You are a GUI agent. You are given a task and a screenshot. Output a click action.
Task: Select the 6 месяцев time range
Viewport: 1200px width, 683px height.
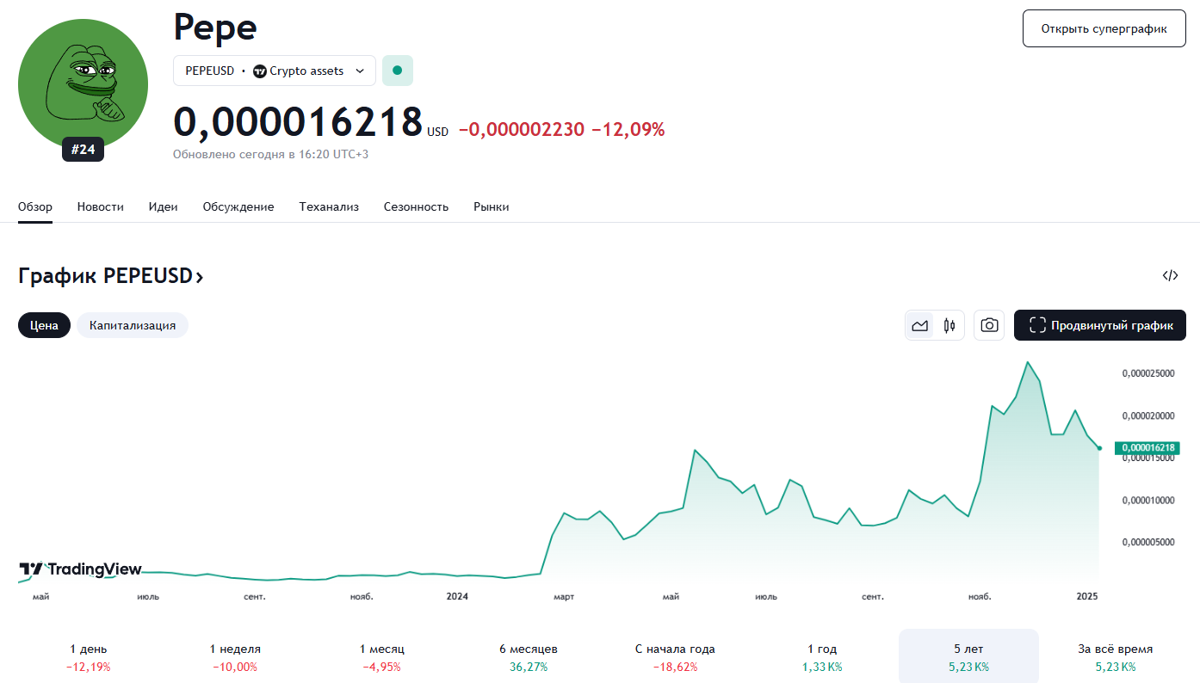point(529,657)
